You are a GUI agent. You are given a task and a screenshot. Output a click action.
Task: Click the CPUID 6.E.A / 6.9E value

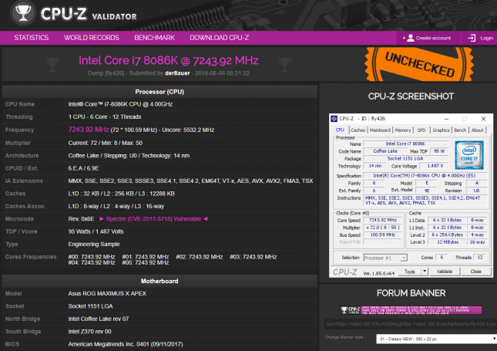pyautogui.click(x=83, y=168)
